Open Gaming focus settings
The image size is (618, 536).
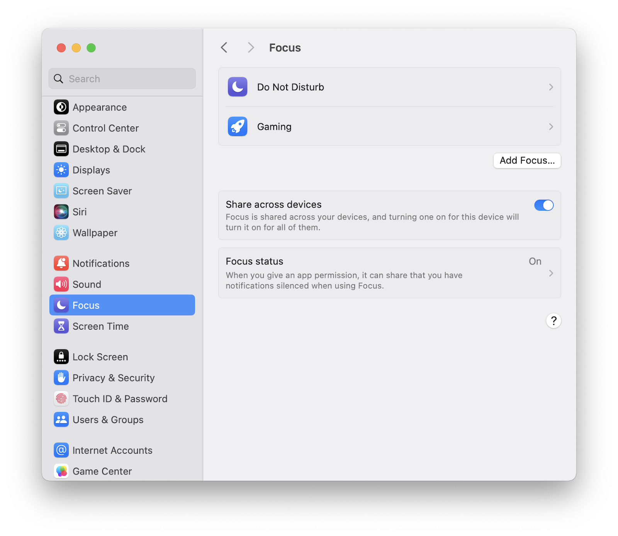click(389, 126)
